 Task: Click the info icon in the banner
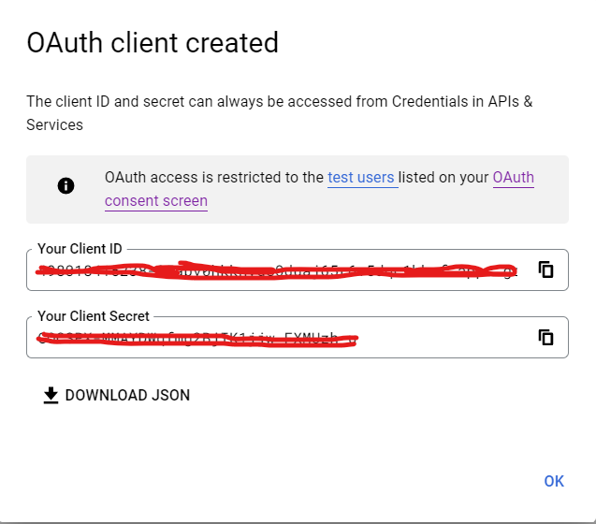click(65, 185)
